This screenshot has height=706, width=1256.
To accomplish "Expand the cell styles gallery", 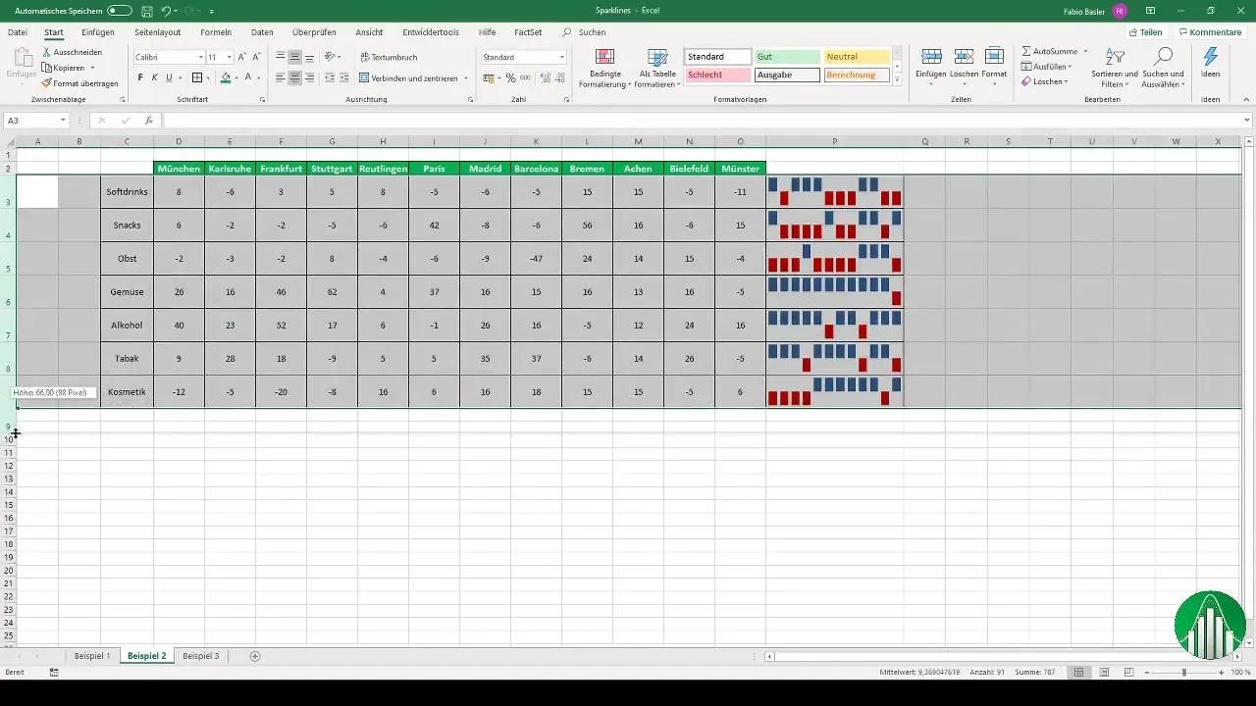I will (x=897, y=79).
